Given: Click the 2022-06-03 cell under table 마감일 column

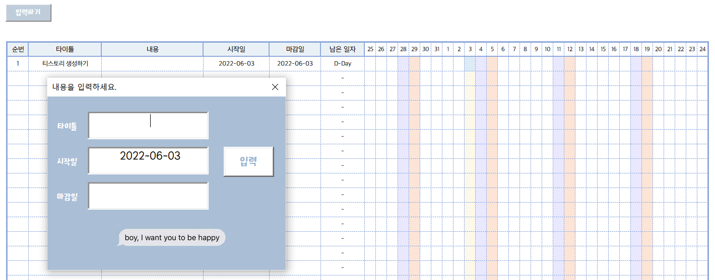Looking at the screenshot, I should (x=295, y=64).
